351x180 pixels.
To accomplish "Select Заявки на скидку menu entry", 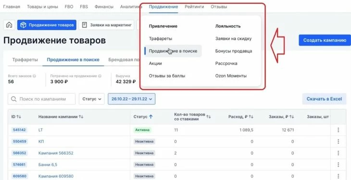I will 234,39.
